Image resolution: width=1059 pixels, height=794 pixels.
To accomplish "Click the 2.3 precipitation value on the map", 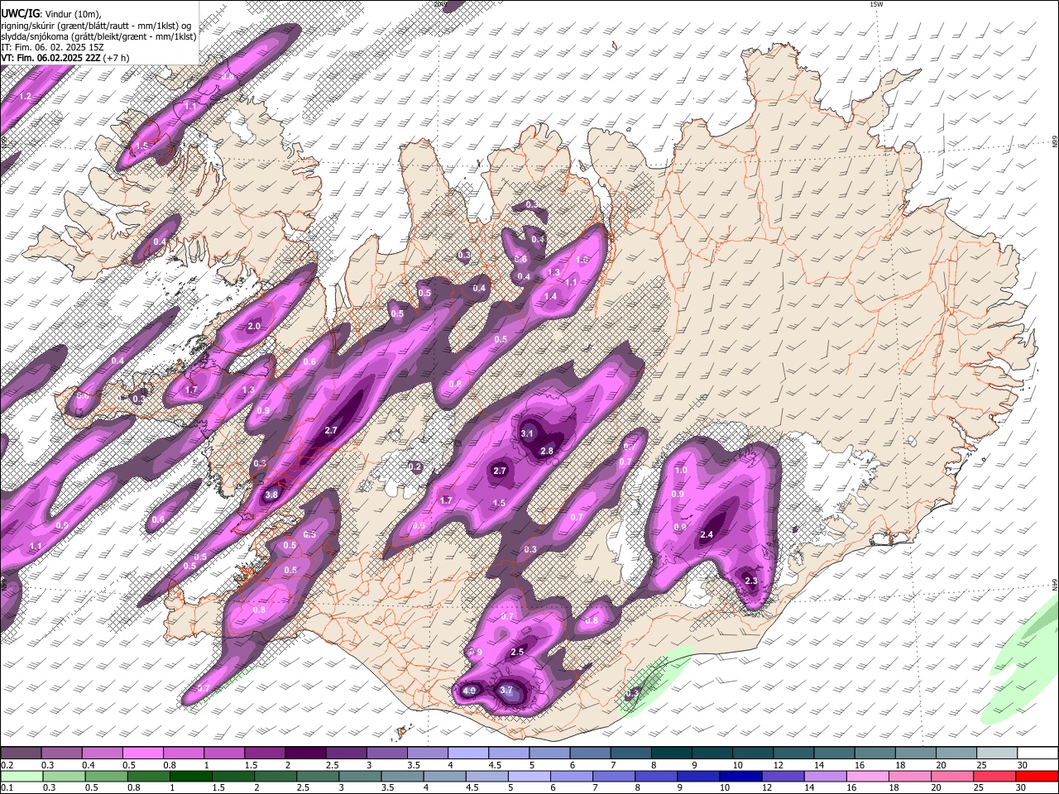I will 751,581.
